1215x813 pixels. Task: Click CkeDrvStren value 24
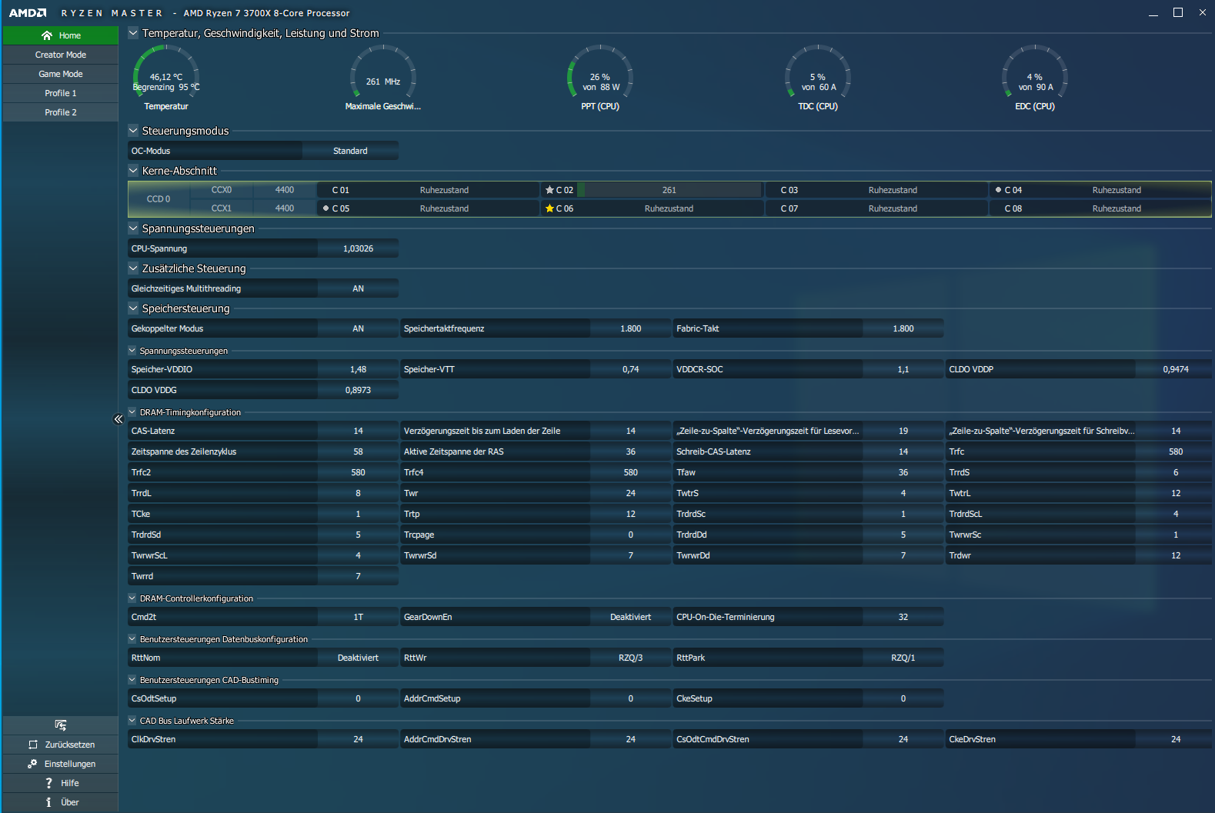1175,739
